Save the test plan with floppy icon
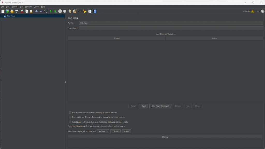 (17, 11)
